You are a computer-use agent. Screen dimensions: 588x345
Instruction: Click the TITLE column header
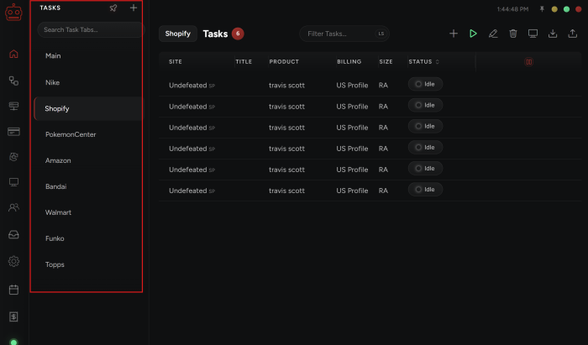click(244, 62)
